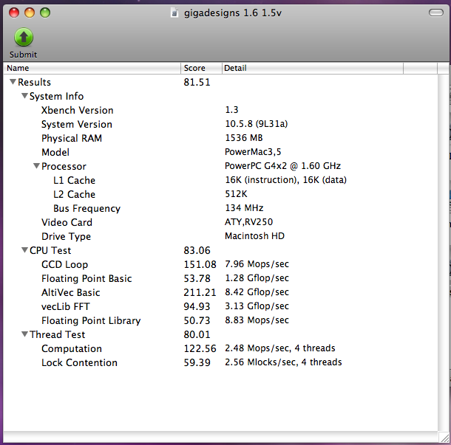Click the window resize grip corner
The width and height of the screenshot is (451, 445).
(444, 438)
